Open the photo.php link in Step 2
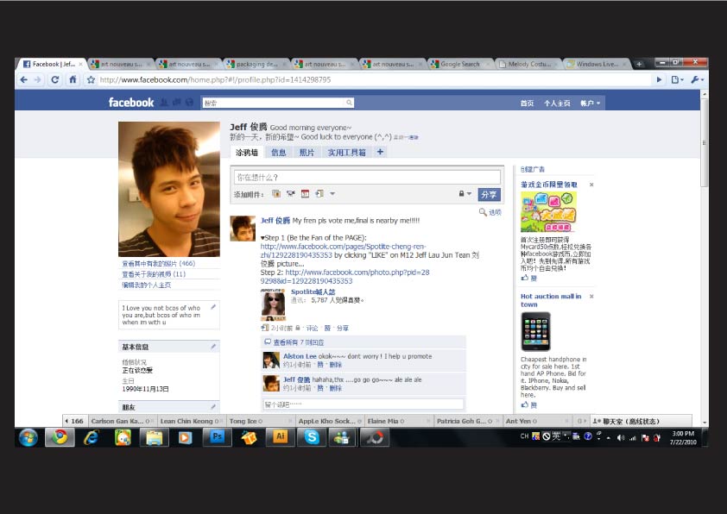This screenshot has height=514, width=727. (x=345, y=277)
